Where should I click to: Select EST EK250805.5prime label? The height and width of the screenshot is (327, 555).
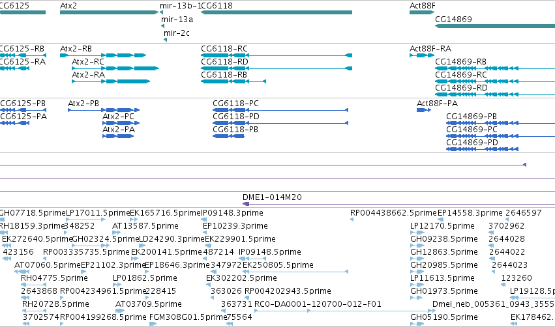(278, 265)
